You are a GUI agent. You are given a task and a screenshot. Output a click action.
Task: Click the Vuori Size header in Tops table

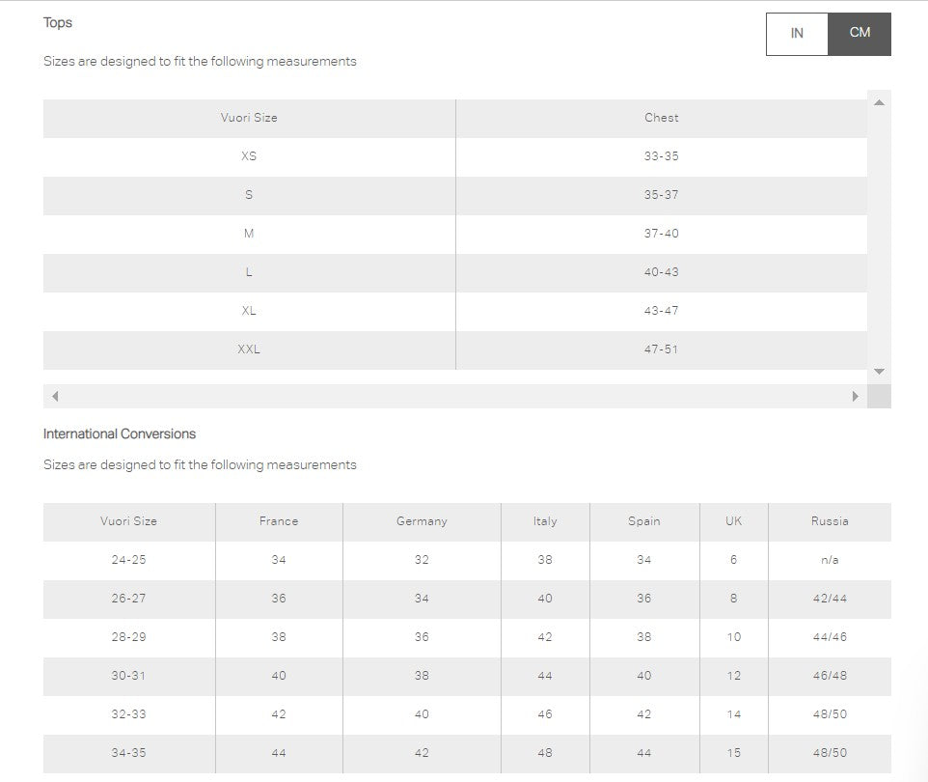pos(249,118)
